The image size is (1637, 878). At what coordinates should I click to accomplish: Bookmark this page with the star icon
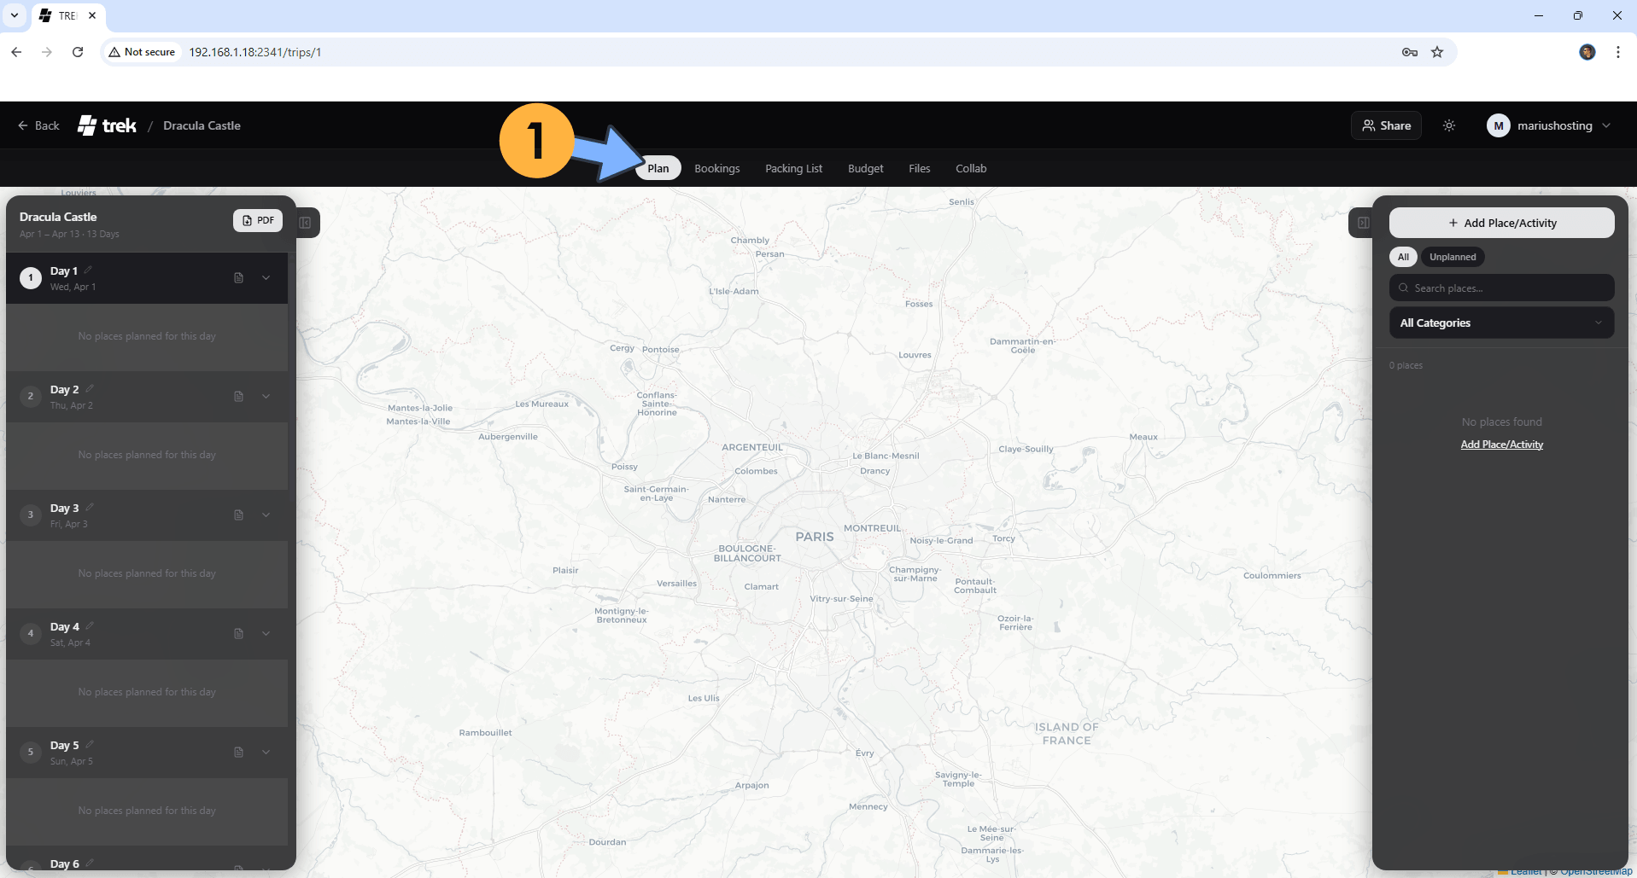(1437, 52)
